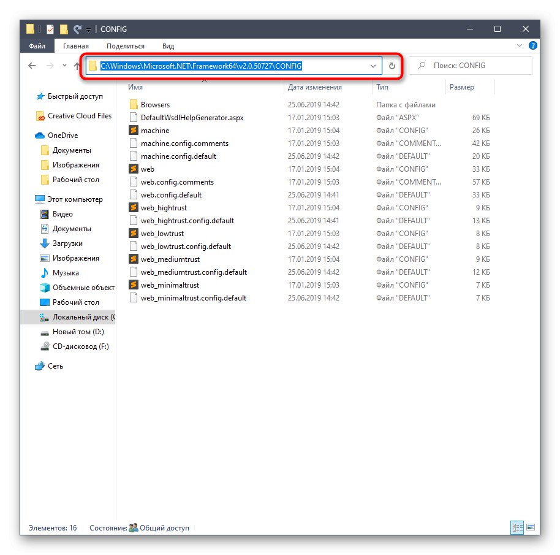Click the 69 КБ size cell

[x=481, y=118]
